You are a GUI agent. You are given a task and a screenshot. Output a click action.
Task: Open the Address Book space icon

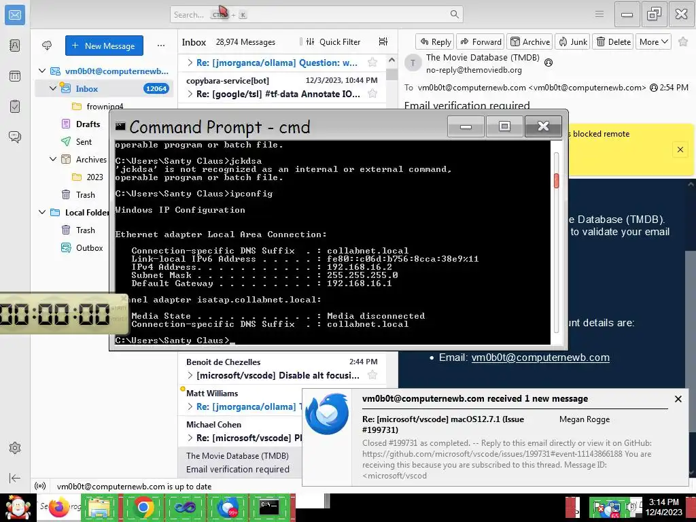tap(15, 46)
